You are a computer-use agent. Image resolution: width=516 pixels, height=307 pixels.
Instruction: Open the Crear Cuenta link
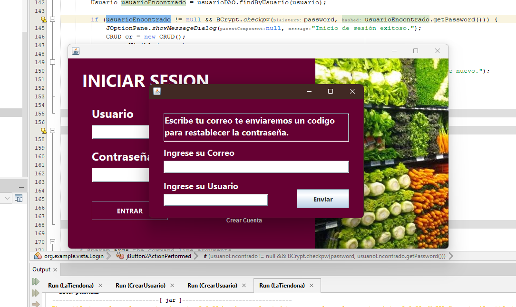tap(244, 221)
